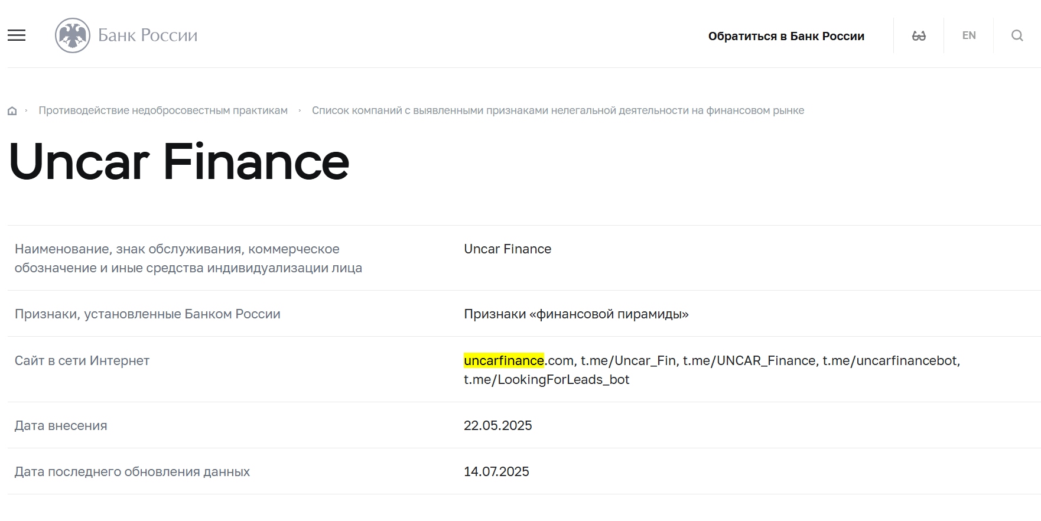This screenshot has height=521, width=1041.
Task: Click t.me/LookingForLeads_bot text
Action: [546, 380]
